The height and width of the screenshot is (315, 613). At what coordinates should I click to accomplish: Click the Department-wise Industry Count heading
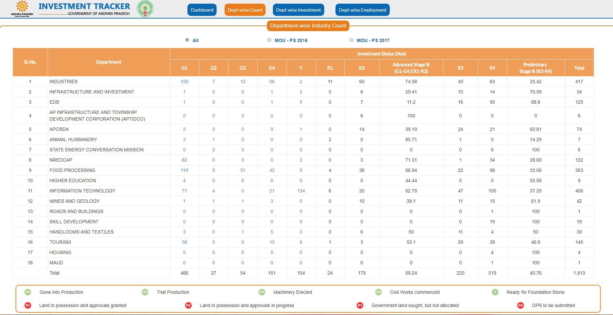pyautogui.click(x=308, y=26)
